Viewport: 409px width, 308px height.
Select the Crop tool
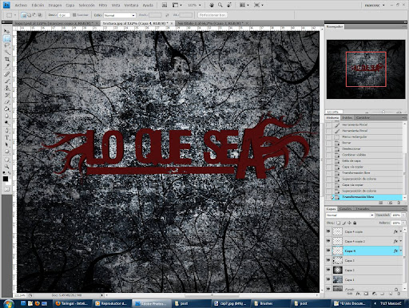[x=7, y=59]
